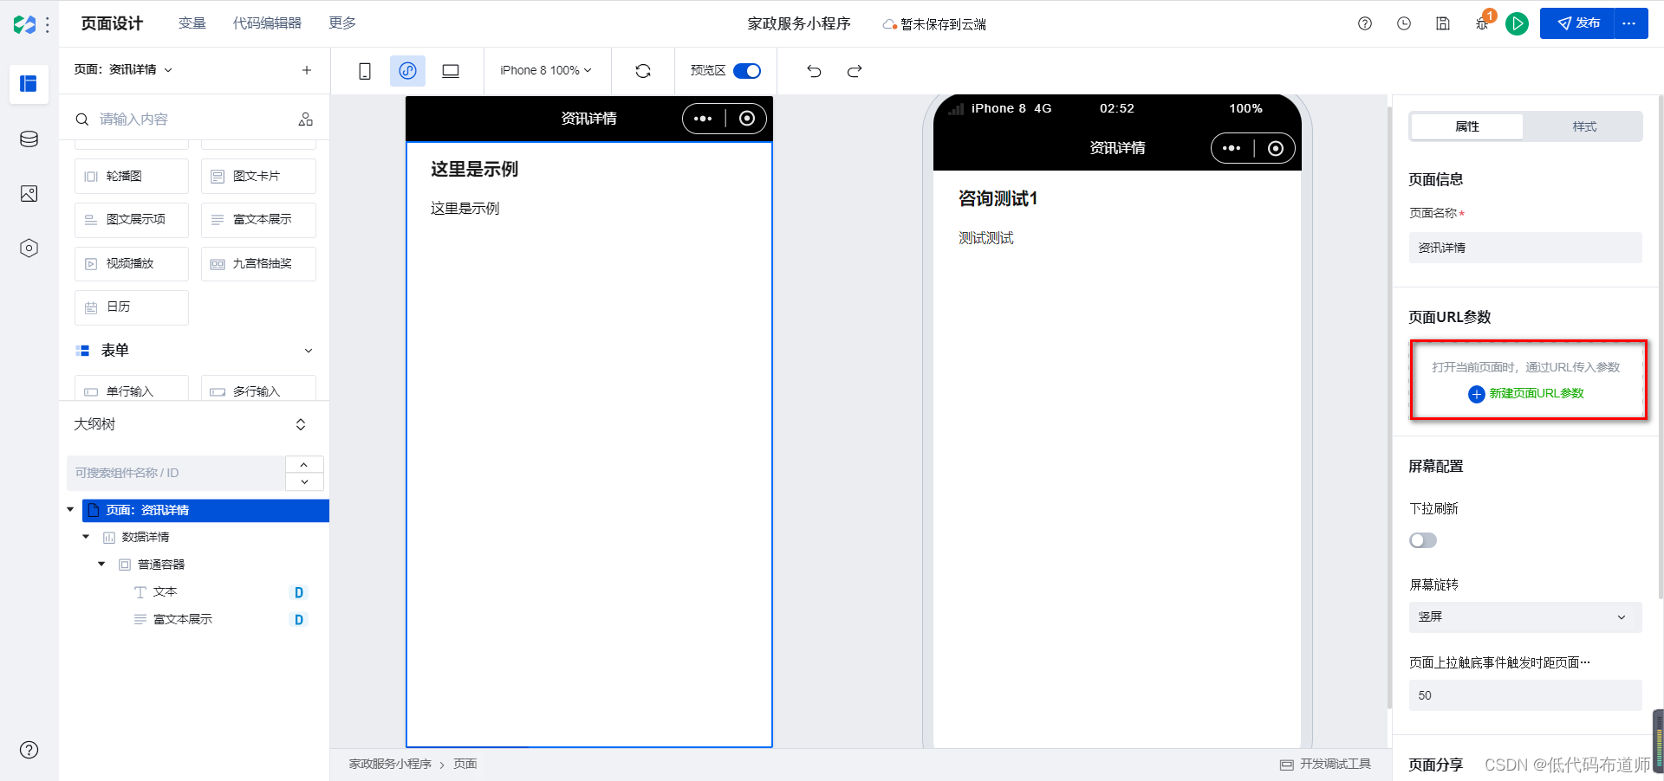Open the app settings hexagon sidebar icon
This screenshot has height=781, width=1664.
tap(29, 248)
